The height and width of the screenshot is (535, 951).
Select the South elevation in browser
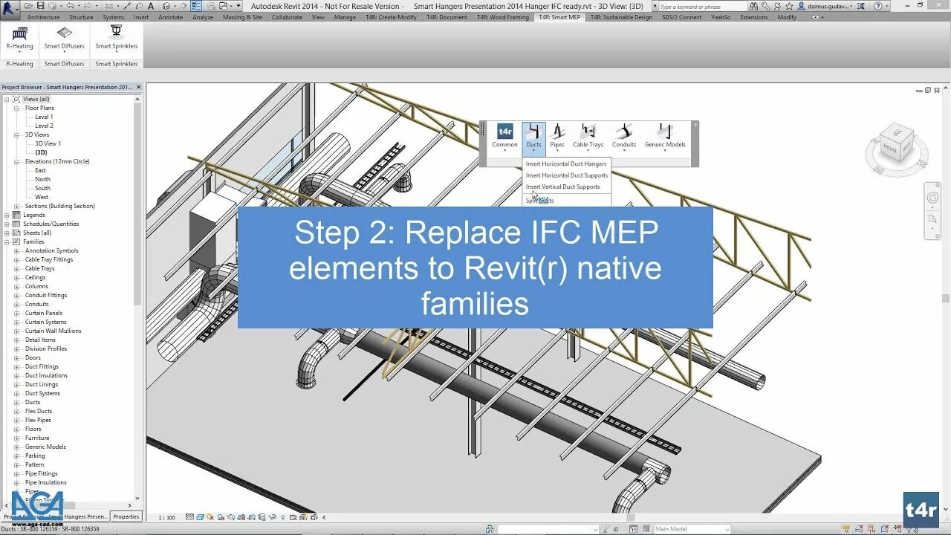tap(42, 188)
